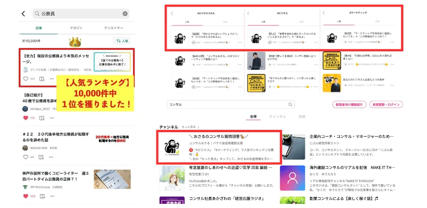Image resolution: width=427 pixels, height=208 pixels.
Task: Open the more menu on the #22 article
Action: pyautogui.click(x=51, y=157)
